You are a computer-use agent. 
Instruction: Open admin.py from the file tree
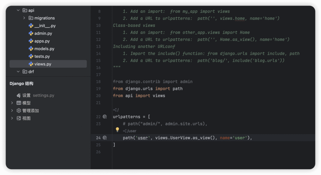43,34
